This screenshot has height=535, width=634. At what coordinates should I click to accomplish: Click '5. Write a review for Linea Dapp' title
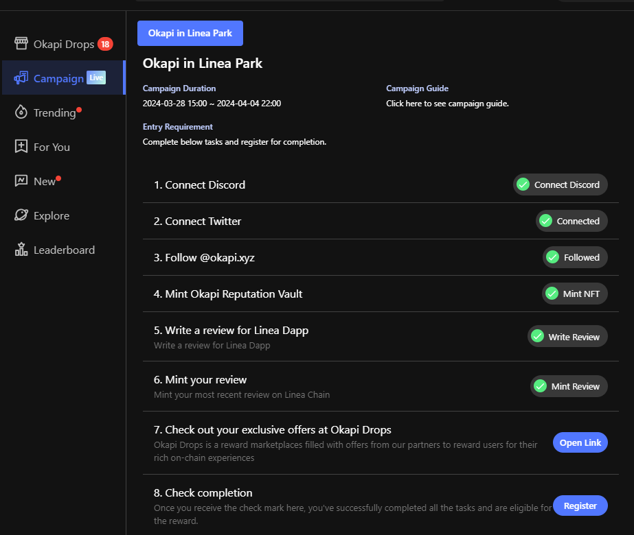pos(231,331)
